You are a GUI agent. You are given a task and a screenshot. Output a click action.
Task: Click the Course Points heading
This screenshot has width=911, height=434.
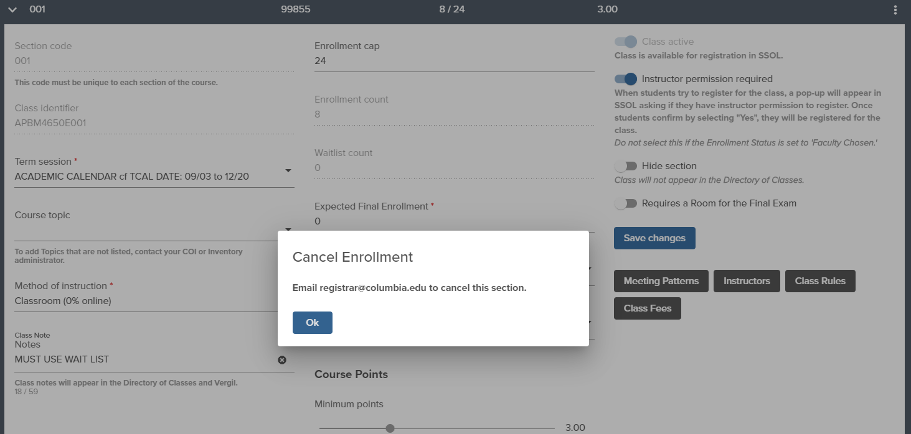tap(351, 374)
